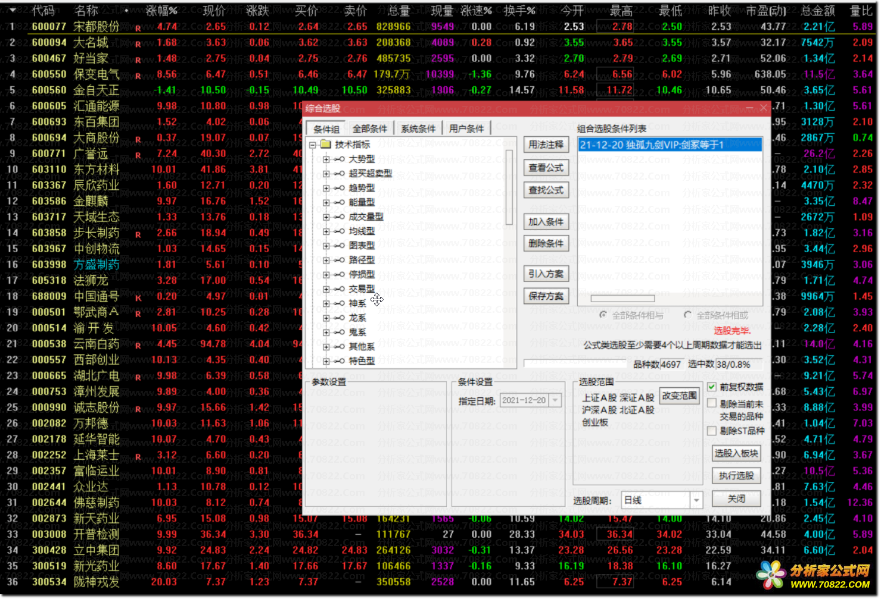
Task: Enable 剔除当前未交易的品种 checkbox
Action: 711,403
